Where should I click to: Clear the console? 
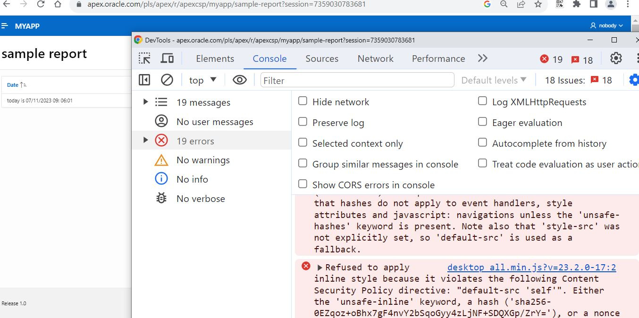click(x=167, y=80)
